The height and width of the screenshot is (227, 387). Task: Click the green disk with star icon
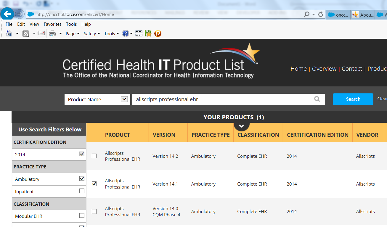tap(148, 33)
